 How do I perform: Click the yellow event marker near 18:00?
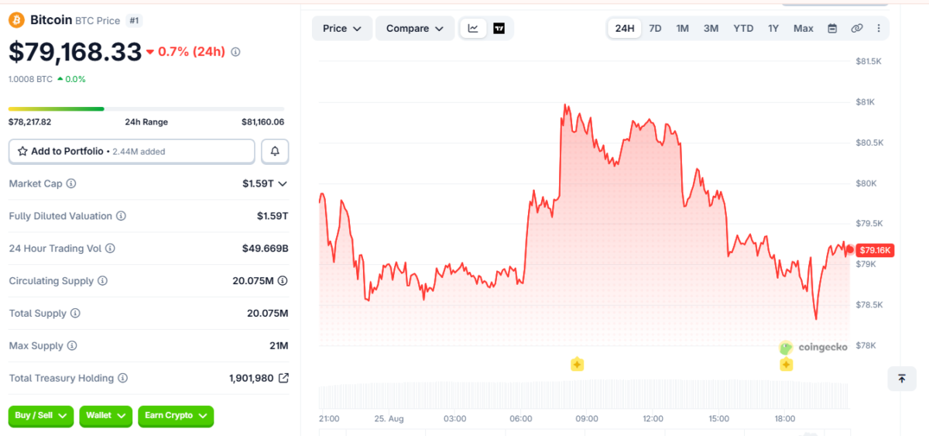786,364
